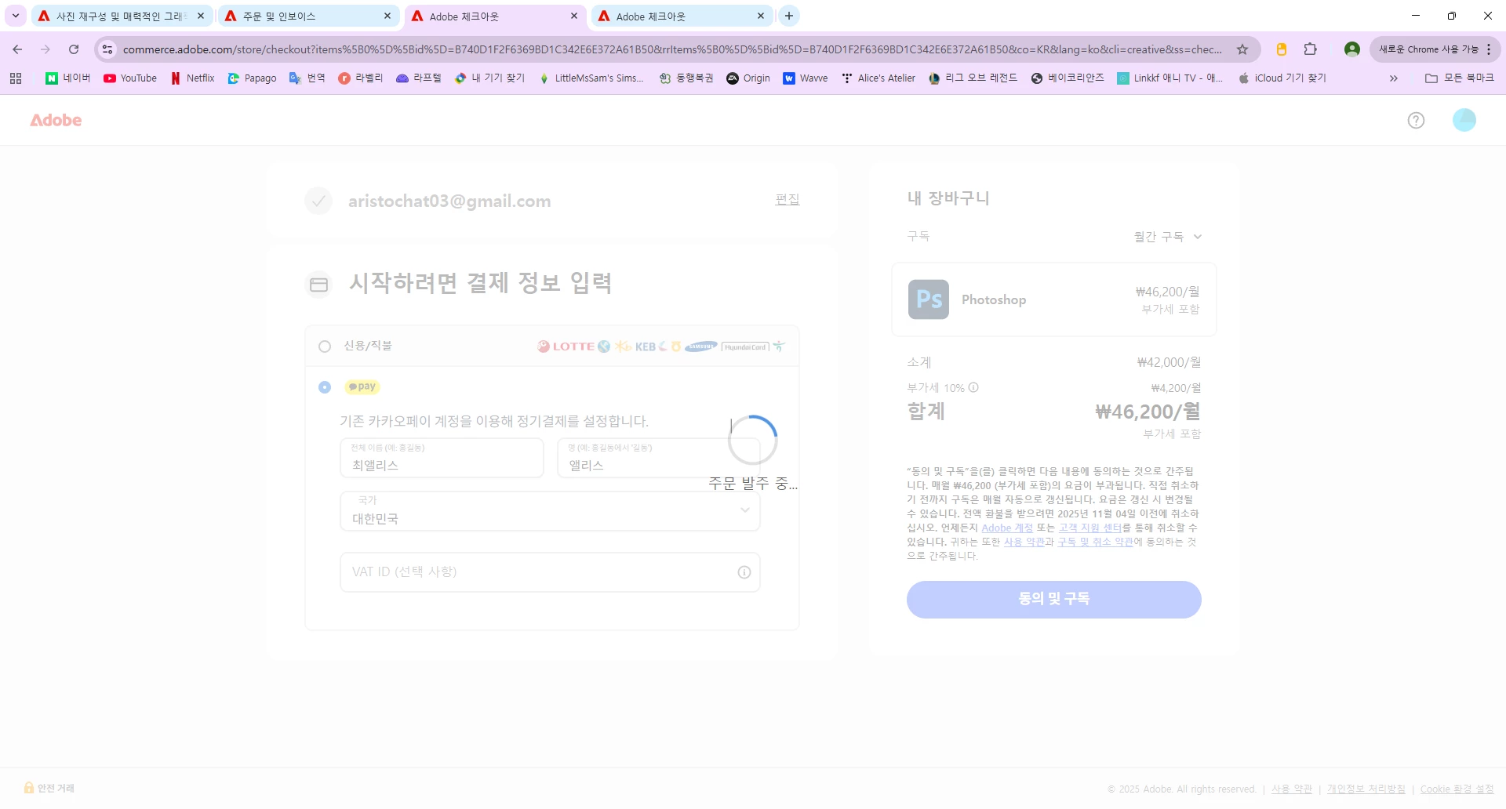Expand the 월간 구독 subscription dropdown

pyautogui.click(x=1168, y=237)
